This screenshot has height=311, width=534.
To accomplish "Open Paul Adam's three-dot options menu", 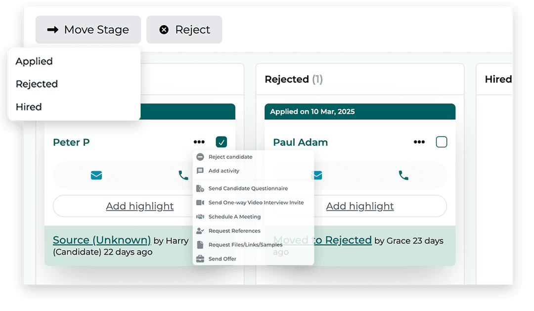I will pos(419,142).
